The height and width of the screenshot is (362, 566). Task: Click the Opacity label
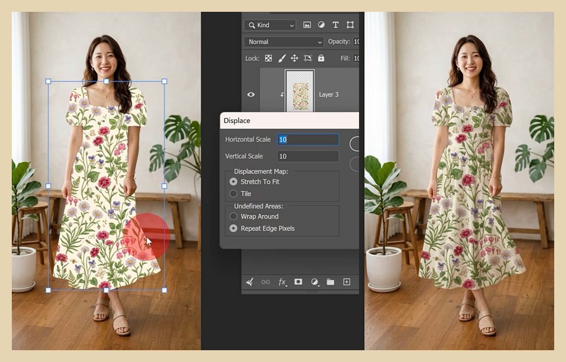339,41
